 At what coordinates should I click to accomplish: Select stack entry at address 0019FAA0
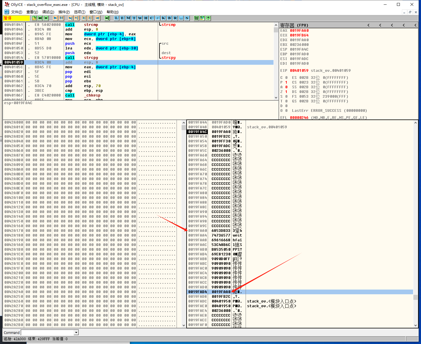[x=198, y=231]
